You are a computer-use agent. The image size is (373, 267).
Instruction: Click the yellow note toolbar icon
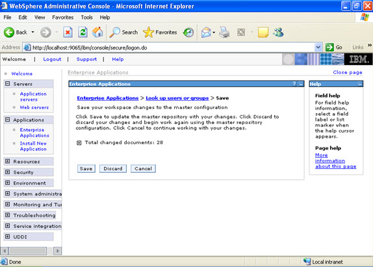coord(263,32)
